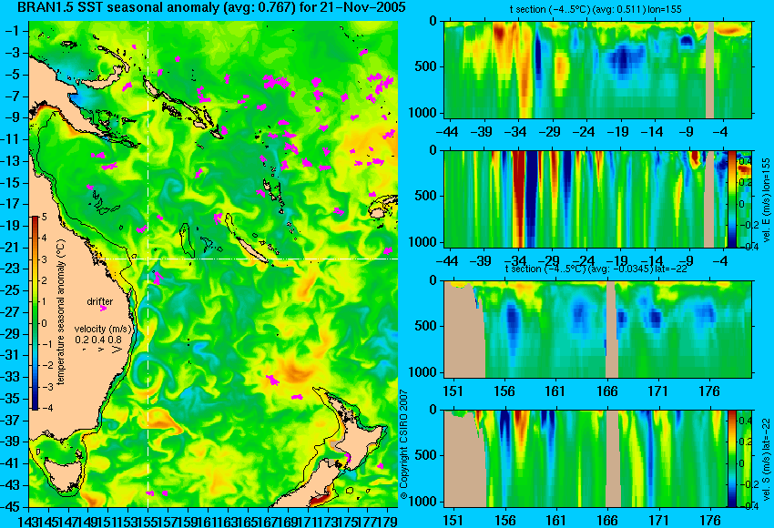Click depth '500' on eastward velocity section axis
774x528 pixels.
426,196
